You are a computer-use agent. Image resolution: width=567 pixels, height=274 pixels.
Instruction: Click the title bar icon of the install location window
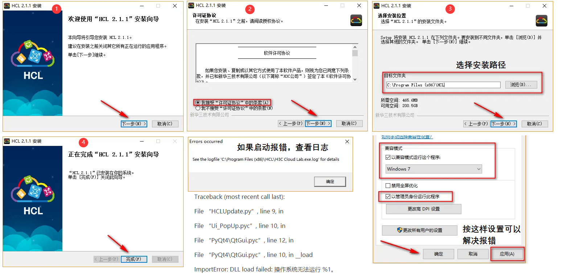(x=377, y=6)
